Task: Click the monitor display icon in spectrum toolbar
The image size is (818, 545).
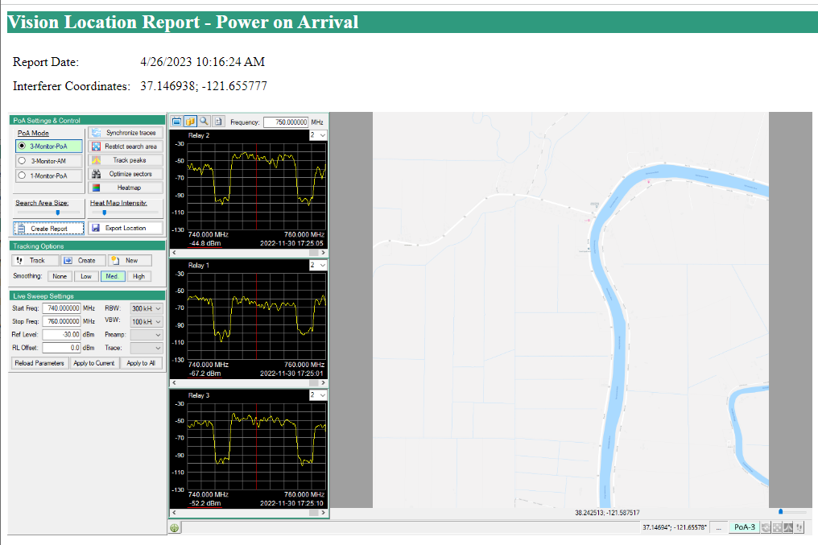Action: [177, 122]
